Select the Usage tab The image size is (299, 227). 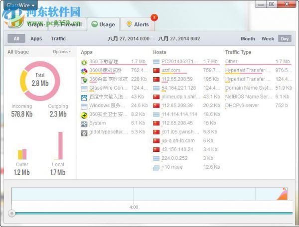pos(103,24)
